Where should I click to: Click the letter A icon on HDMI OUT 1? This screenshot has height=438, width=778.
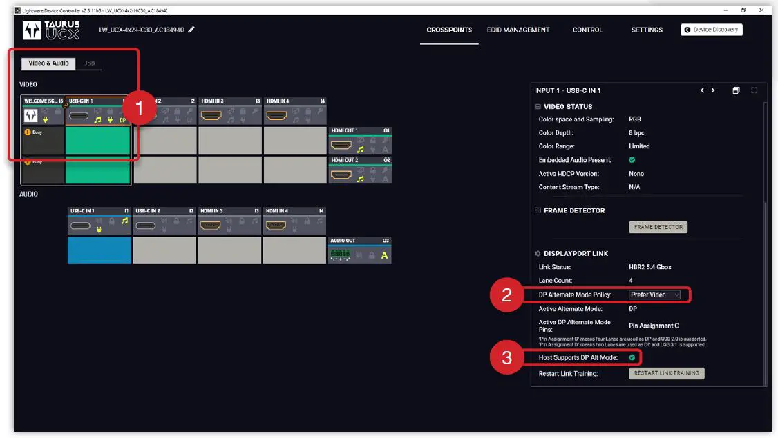385,149
